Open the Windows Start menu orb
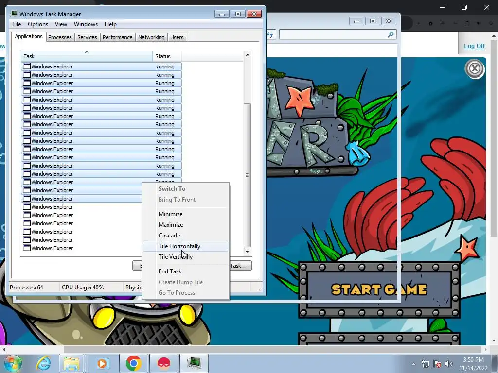This screenshot has width=498, height=373. pos(13,363)
